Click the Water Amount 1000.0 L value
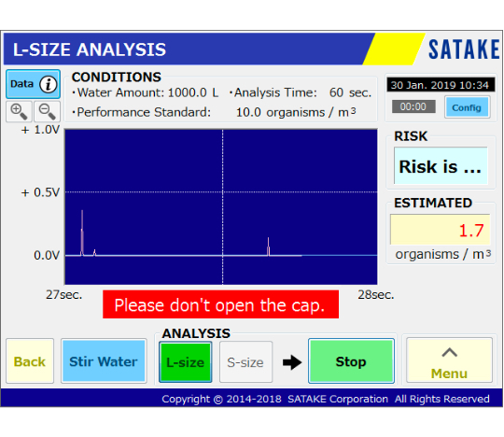 click(x=193, y=92)
